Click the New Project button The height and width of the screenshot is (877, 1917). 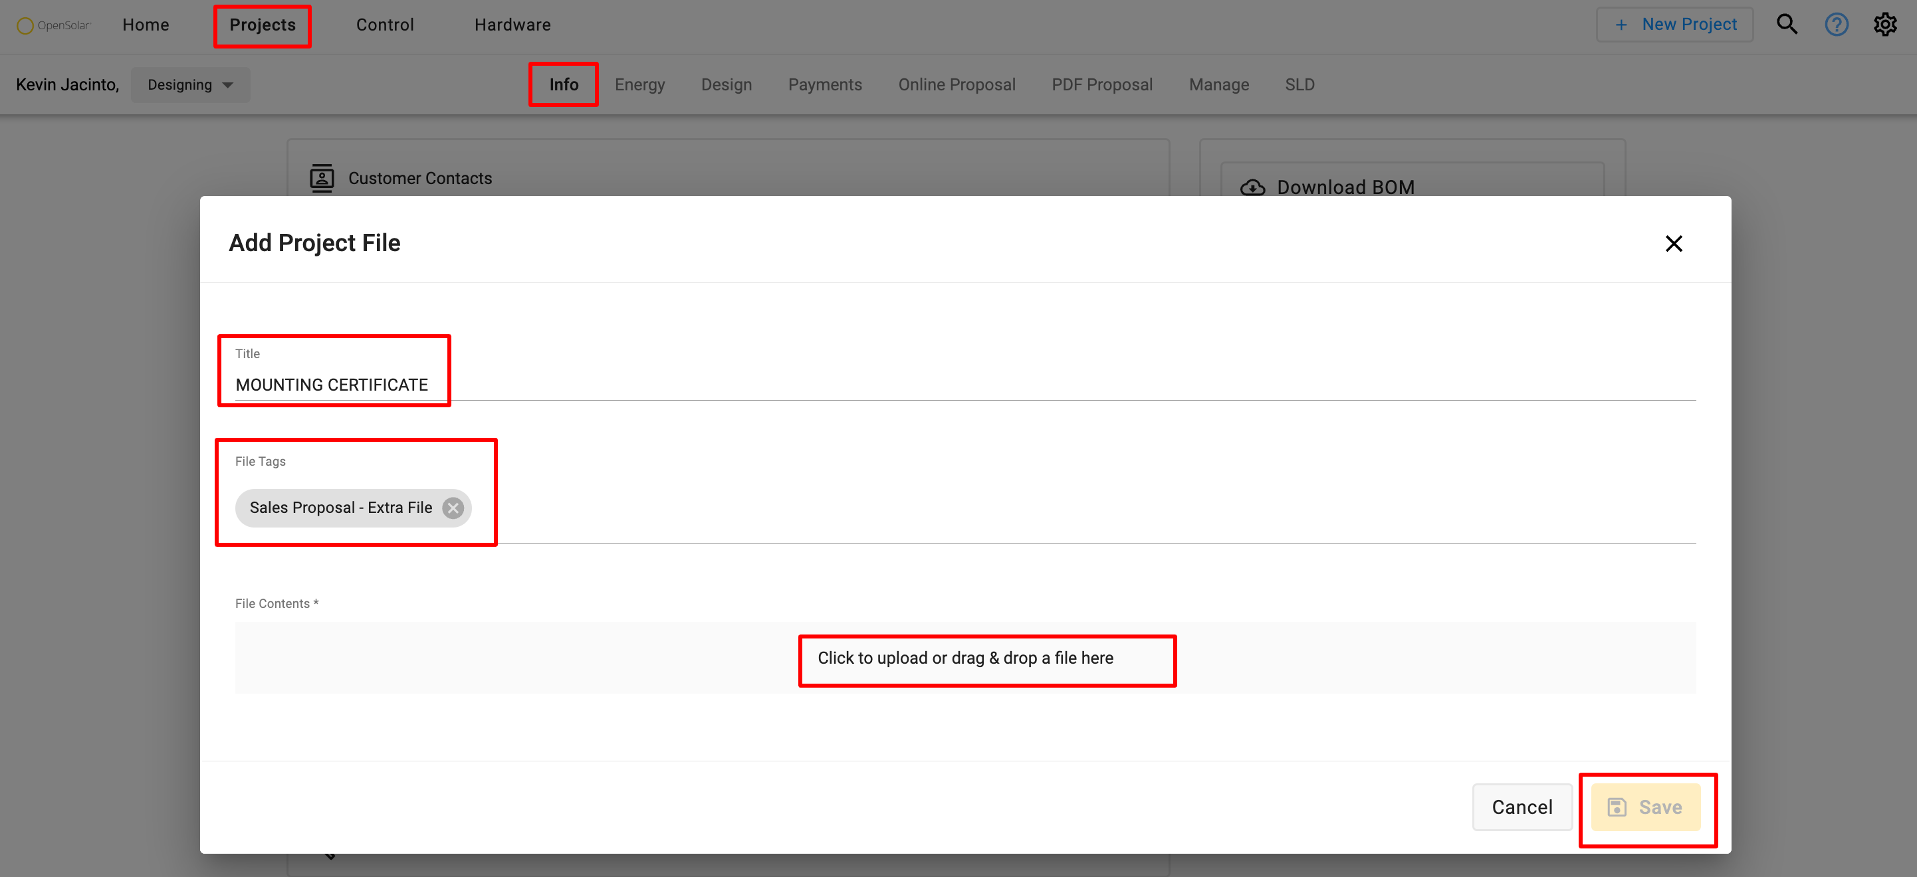pos(1674,25)
